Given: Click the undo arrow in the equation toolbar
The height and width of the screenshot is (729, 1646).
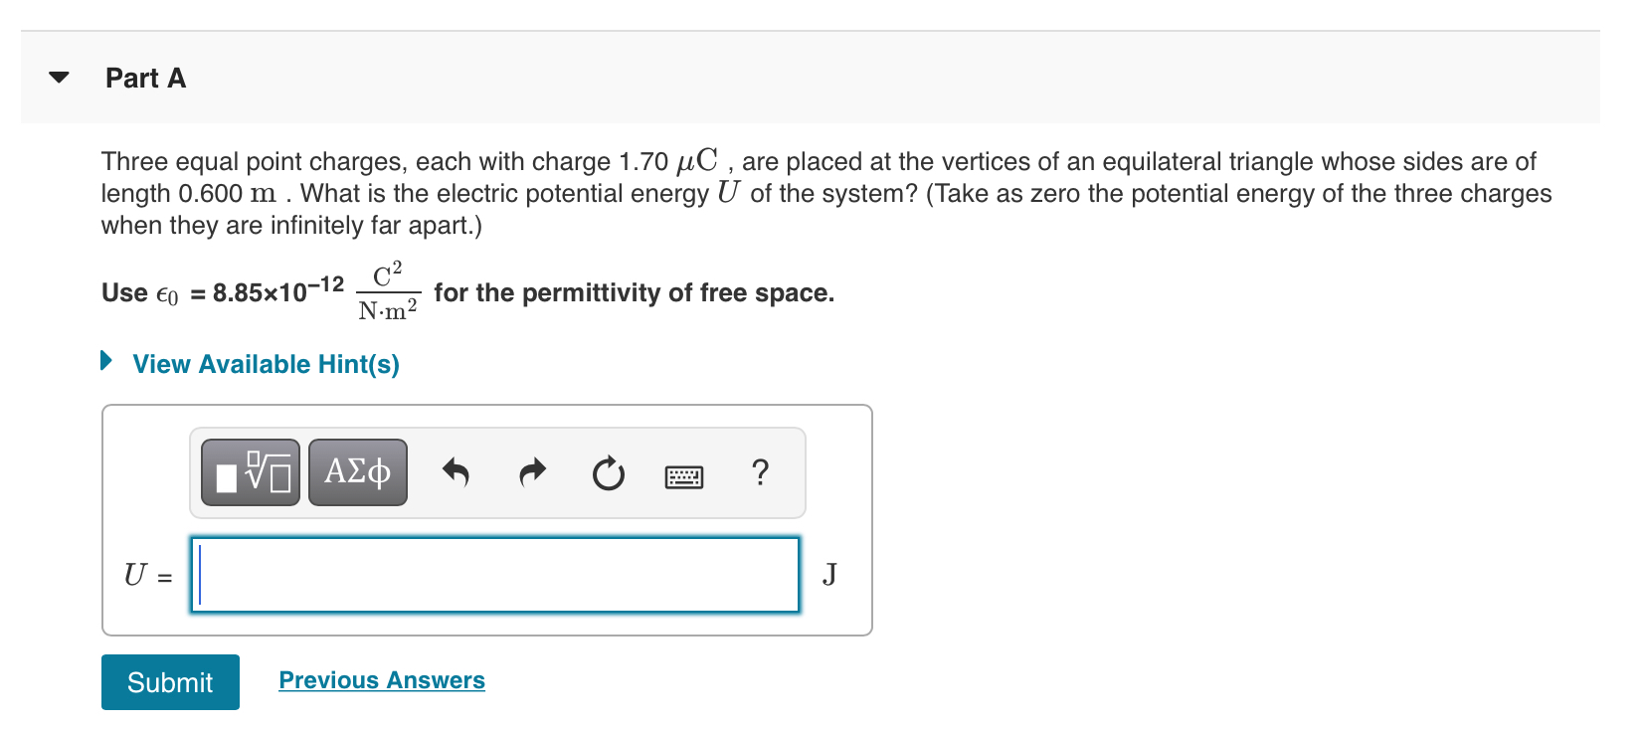Looking at the screenshot, I should [x=456, y=473].
